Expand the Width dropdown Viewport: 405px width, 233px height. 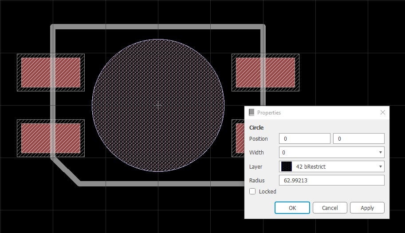(380, 153)
